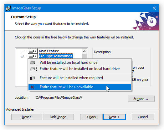Choose 'Feature will be installed when required'
This screenshot has height=130, width=164.
coord(79,78)
